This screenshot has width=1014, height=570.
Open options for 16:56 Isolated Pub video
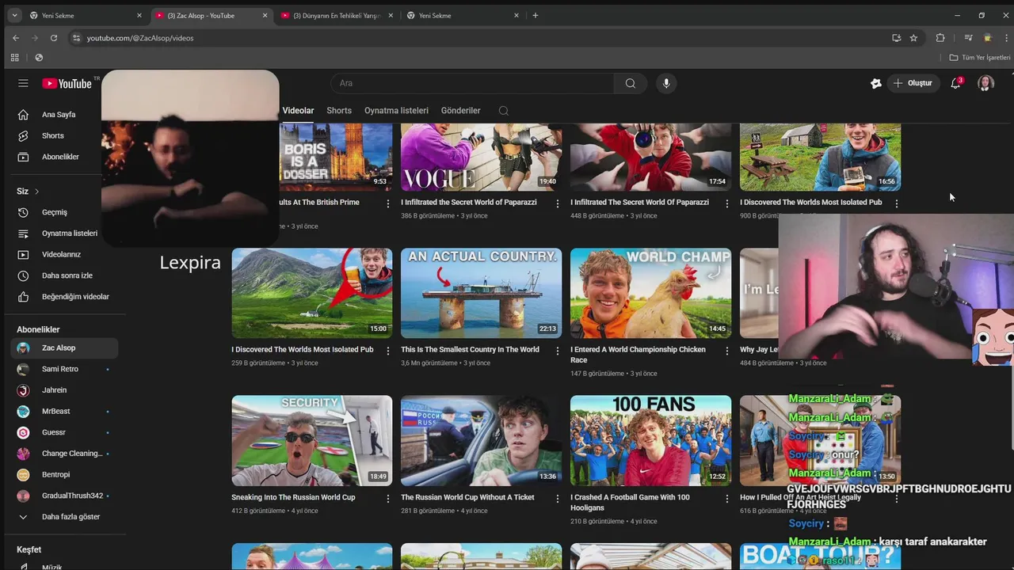[897, 203]
